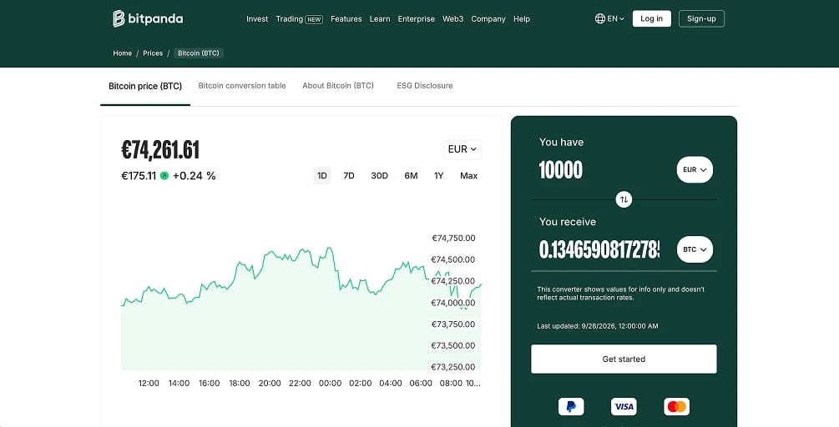Image resolution: width=839 pixels, height=427 pixels.
Task: Click the Bitpanda logo
Action: [x=148, y=18]
